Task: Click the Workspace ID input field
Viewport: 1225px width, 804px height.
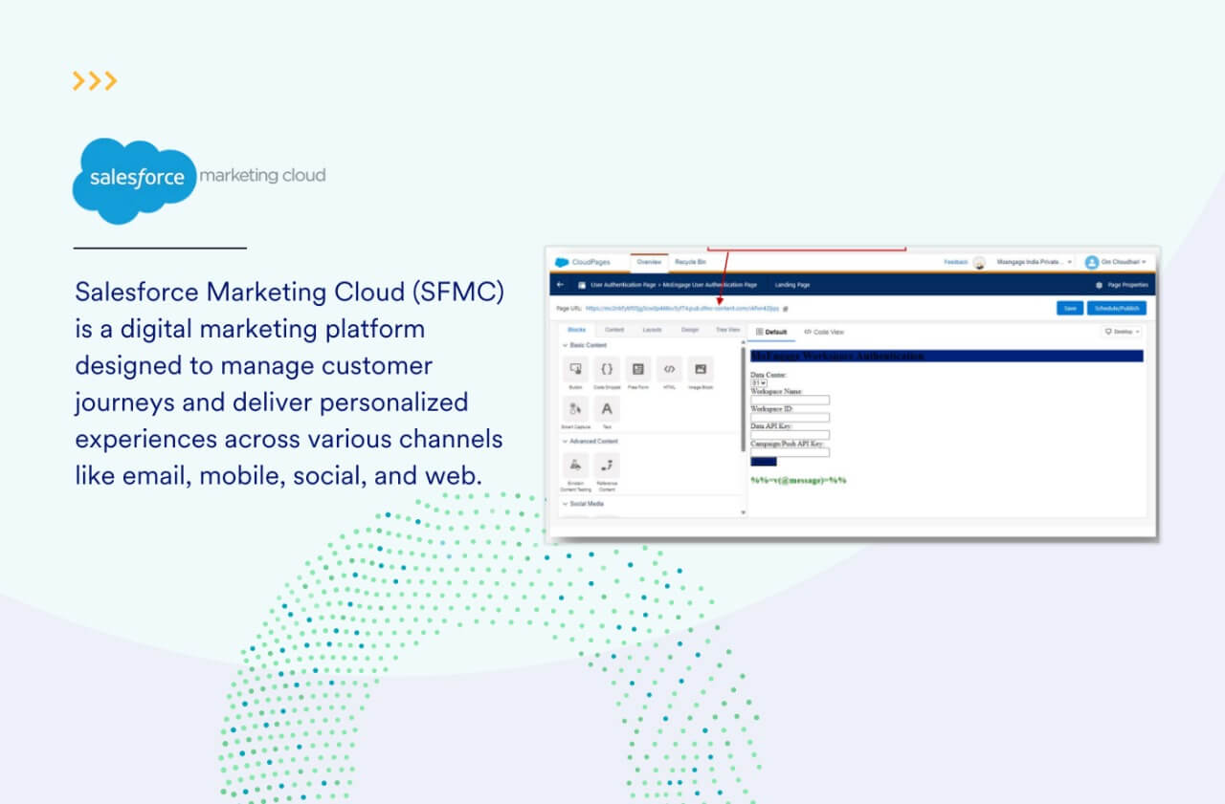Action: [x=791, y=417]
